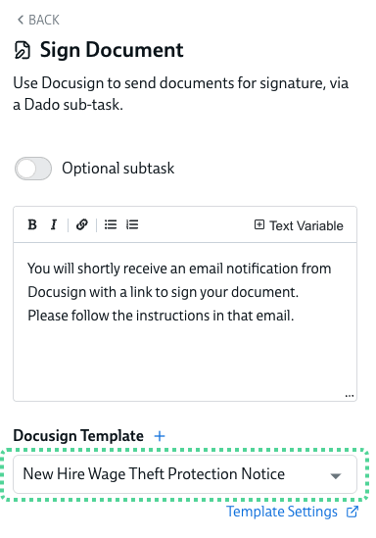Click the editor resize dots handle
This screenshot has width=376, height=538.
coord(350,396)
